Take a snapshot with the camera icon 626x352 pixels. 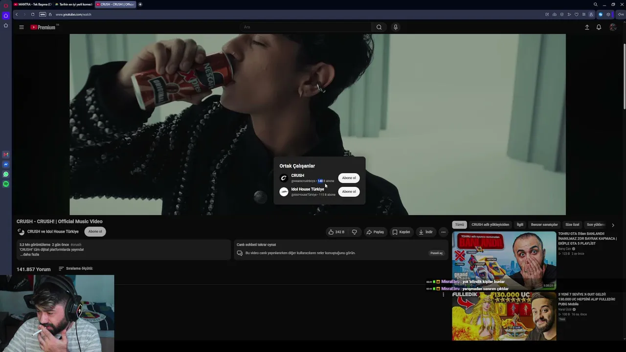(x=554, y=15)
